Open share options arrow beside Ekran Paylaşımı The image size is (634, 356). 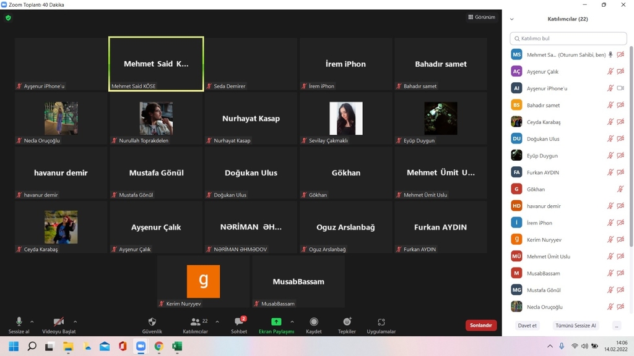pos(292,321)
